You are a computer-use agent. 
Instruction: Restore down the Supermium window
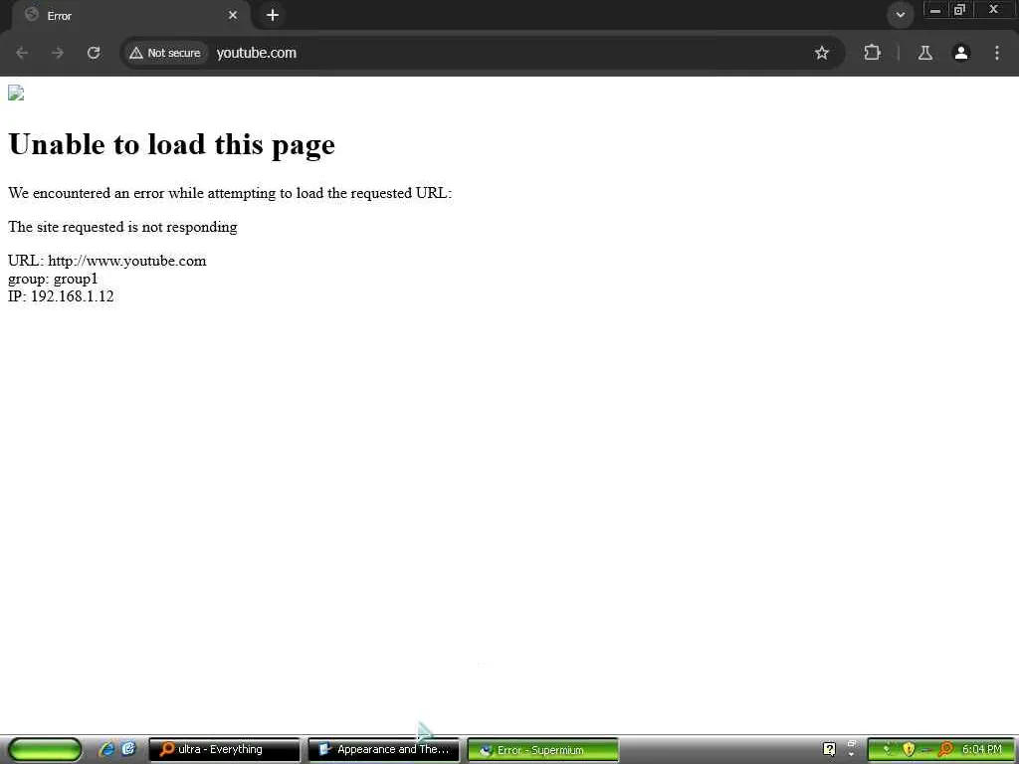pyautogui.click(x=960, y=10)
